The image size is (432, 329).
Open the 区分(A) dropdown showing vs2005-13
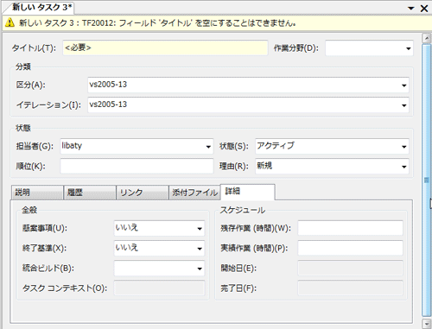[x=404, y=85]
